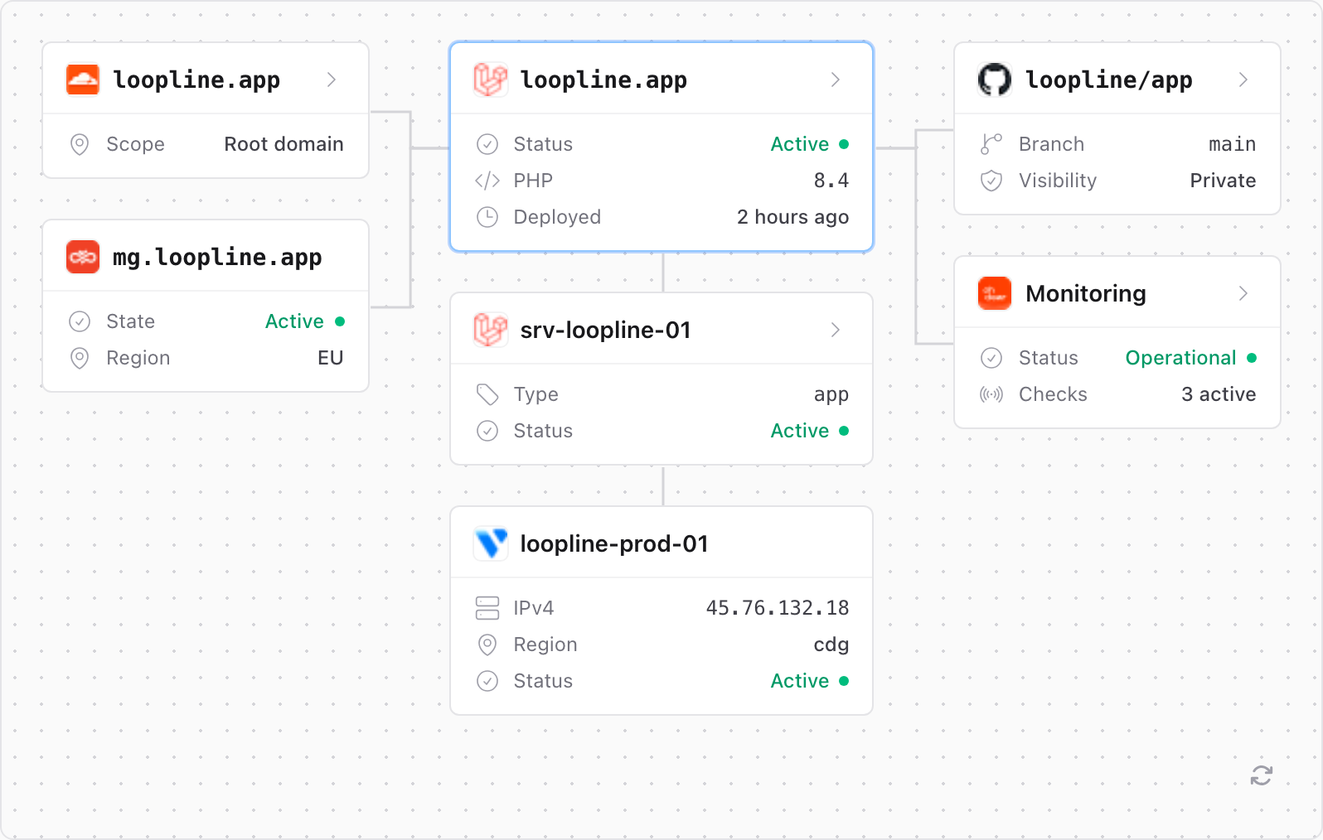Click the refresh icon at bottom right
Image resolution: width=1323 pixels, height=840 pixels.
click(1262, 775)
